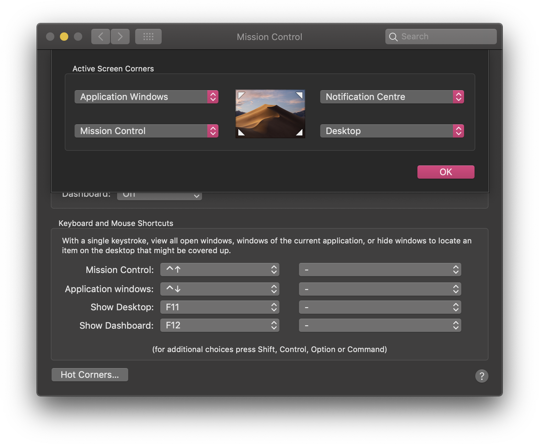The height and width of the screenshot is (444, 539).
Task: Type in the Search field
Action: click(446, 37)
